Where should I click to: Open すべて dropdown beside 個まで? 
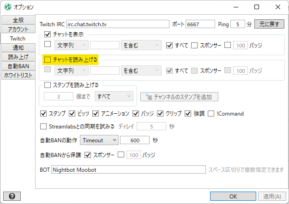(114, 96)
